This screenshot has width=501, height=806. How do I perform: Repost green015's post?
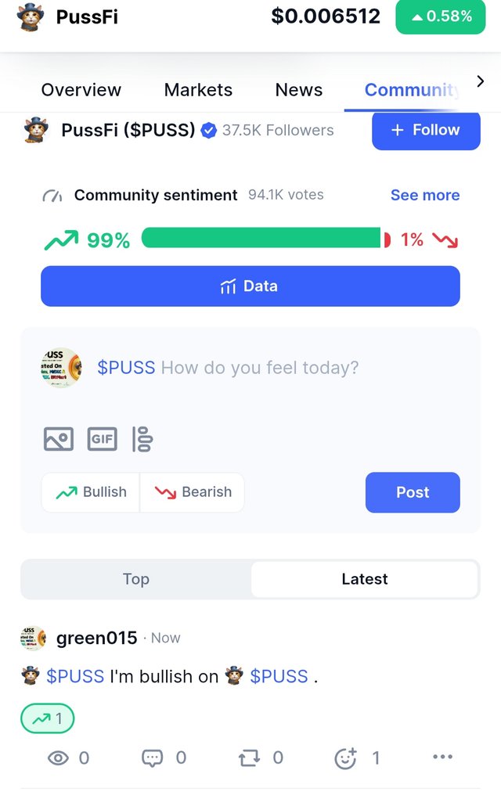249,757
